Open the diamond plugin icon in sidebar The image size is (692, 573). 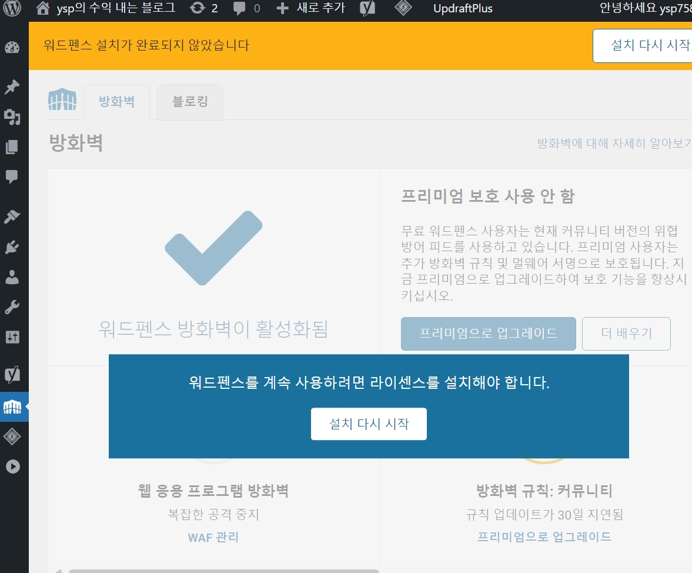12,437
